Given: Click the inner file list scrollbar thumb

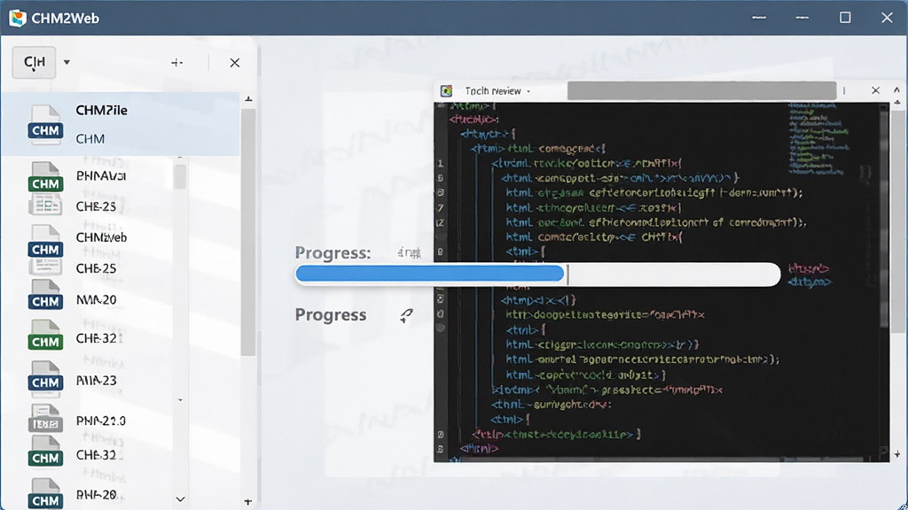Looking at the screenshot, I should click(180, 176).
